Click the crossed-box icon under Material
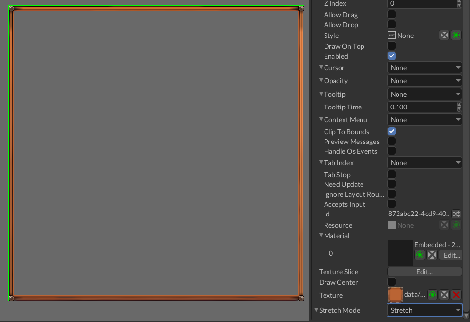The height and width of the screenshot is (322, 470). pyautogui.click(x=432, y=255)
